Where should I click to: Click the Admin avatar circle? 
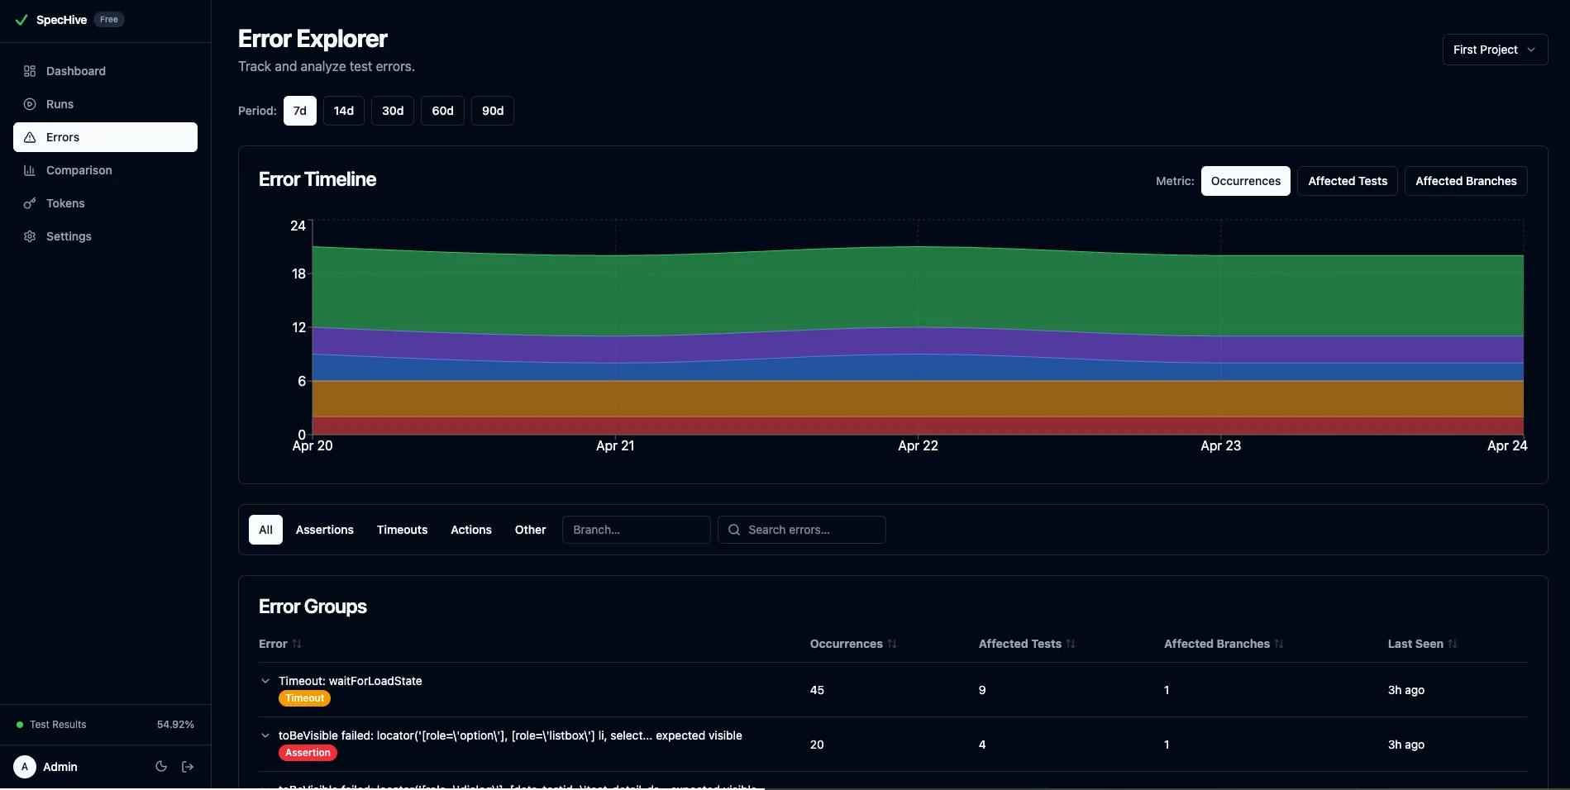[25, 767]
